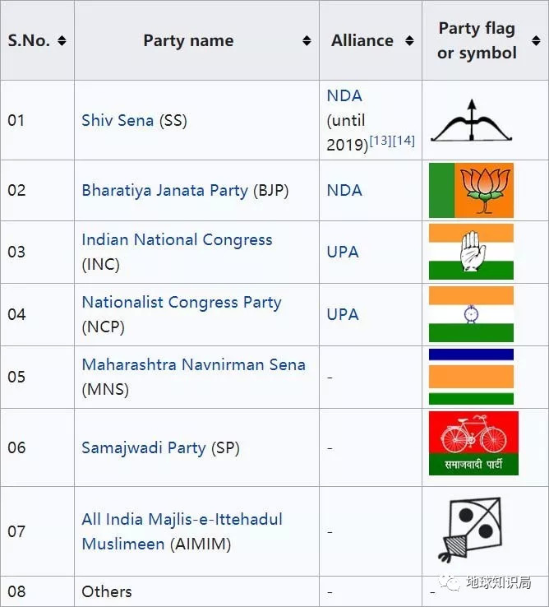Follow the NDA link in BJP row
549x607 pixels.
click(344, 190)
